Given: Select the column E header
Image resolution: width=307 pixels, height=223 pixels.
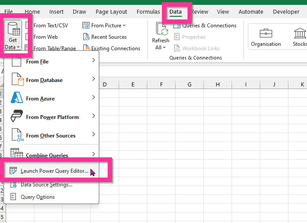Looking at the screenshot, I should (133, 85).
